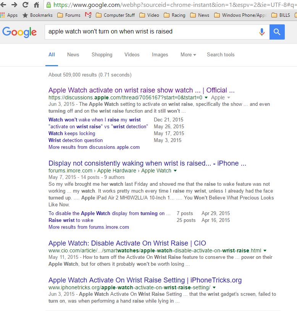Open dropdown arrow beside forums.imore.com breadcrumb
The image size is (297, 311).
(175, 171)
